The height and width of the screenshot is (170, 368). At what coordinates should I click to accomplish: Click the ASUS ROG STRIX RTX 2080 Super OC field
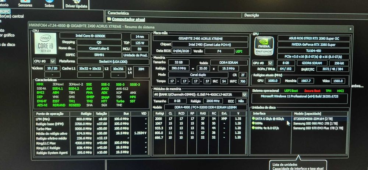coord(314,38)
